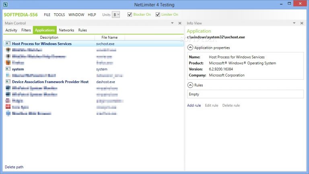
Task: Toggle the Limiter On checkbox
Action: point(158,14)
